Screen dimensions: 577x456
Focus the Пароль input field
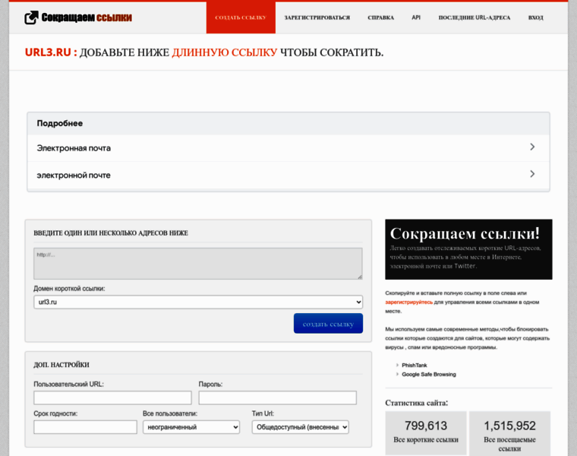(x=277, y=397)
